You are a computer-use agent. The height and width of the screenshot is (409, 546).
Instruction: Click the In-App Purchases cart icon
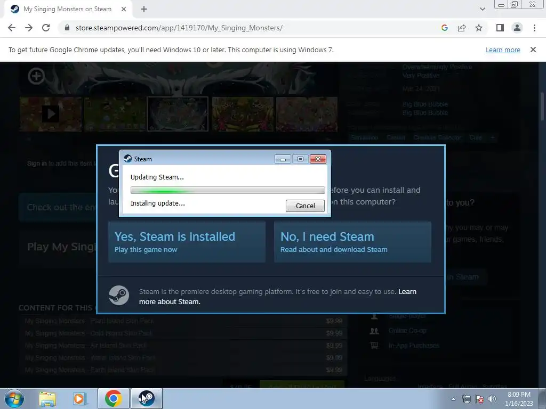tap(374, 345)
